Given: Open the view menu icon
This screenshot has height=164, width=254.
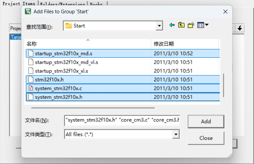Looking at the screenshot, I should pyautogui.click(x=203, y=25).
